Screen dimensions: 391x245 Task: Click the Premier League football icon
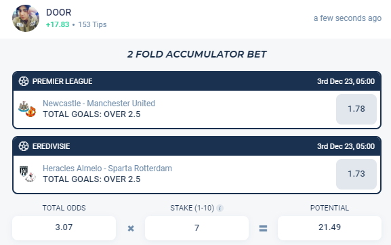(24, 81)
